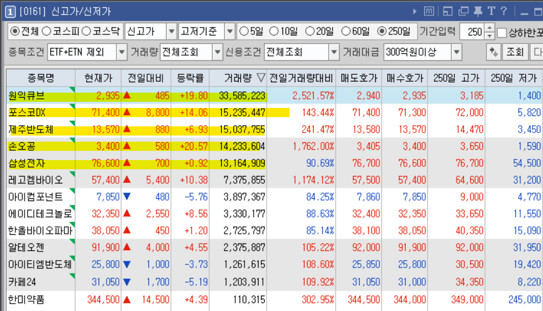Click 원익큐브 volume ratio 2,521.57%
Viewport: 543px width, 311px height.
(x=313, y=96)
